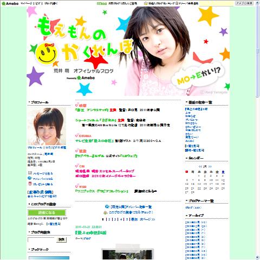Click the bookmark banner at the sidebar bottom
260x260 pixels.
point(49,258)
